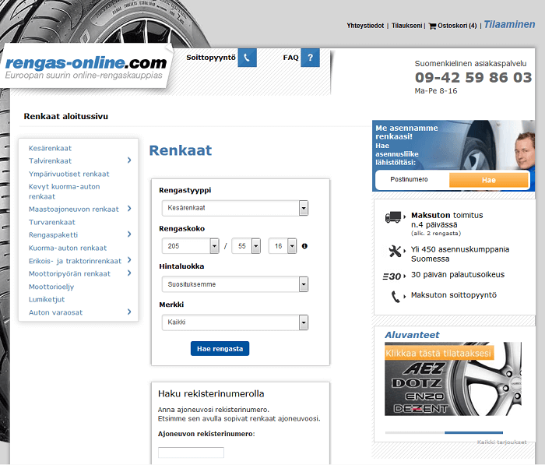Click the Aluvanteet heading

click(412, 335)
